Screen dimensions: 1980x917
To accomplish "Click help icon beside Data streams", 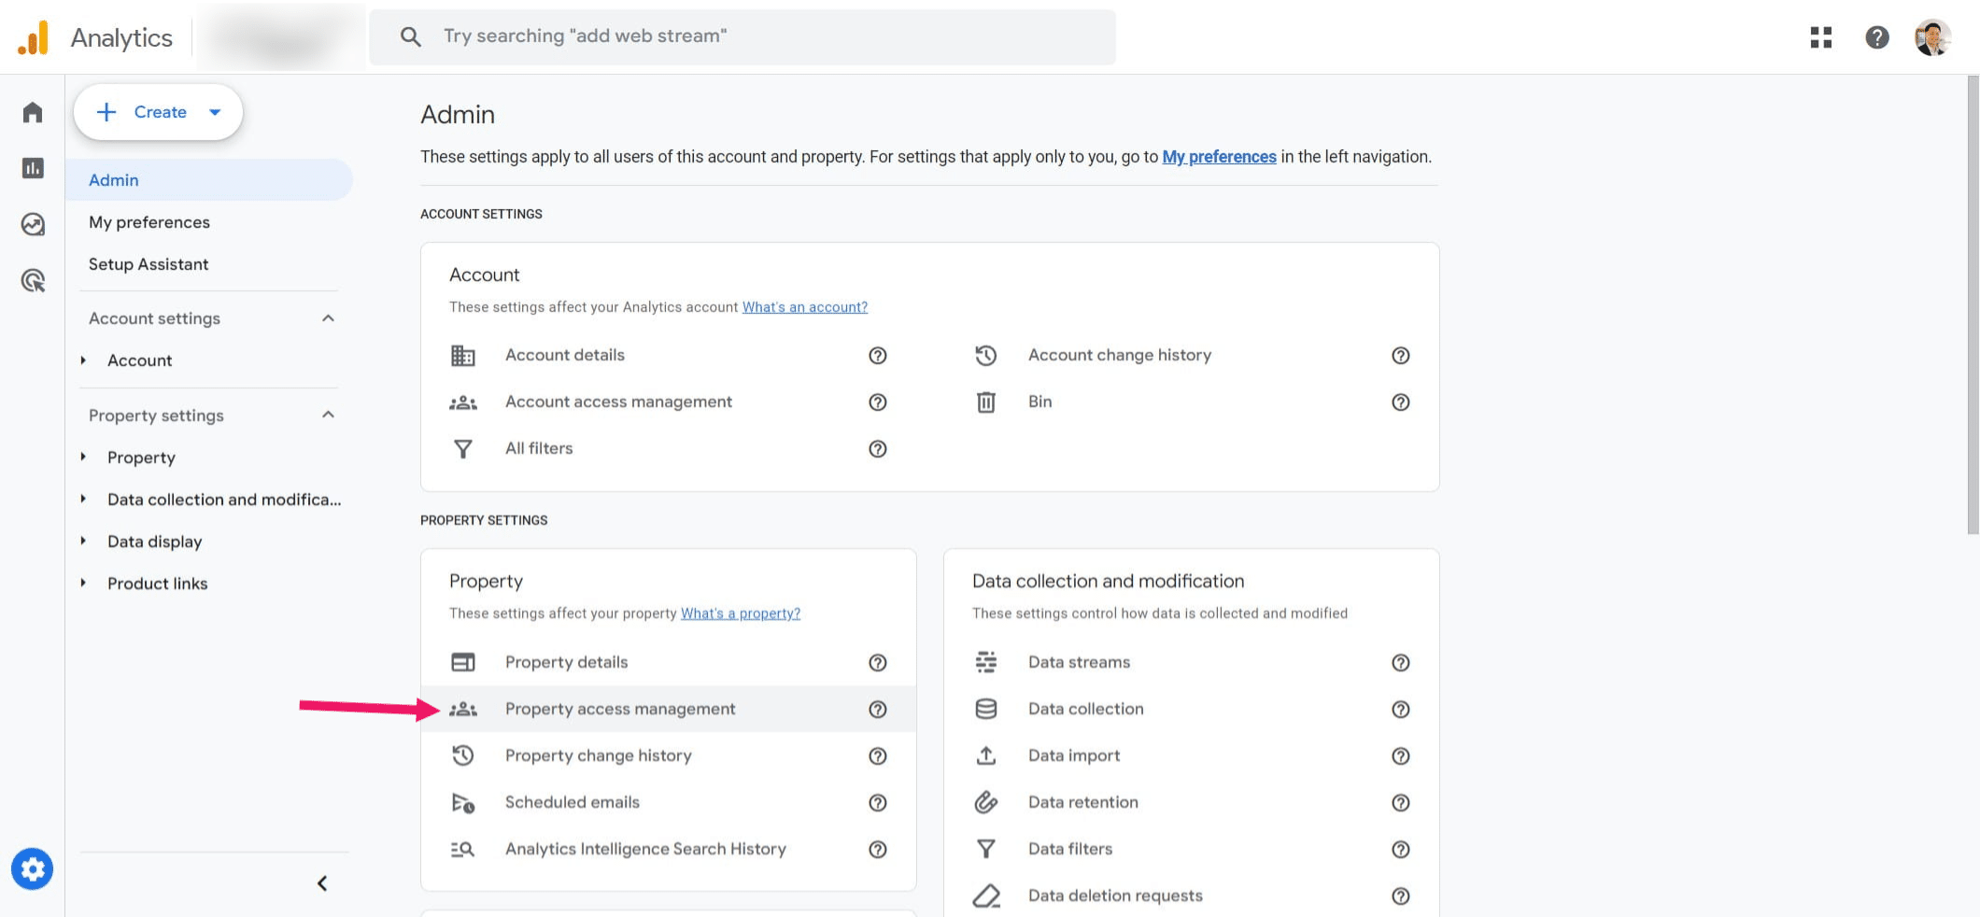I will (x=1400, y=663).
